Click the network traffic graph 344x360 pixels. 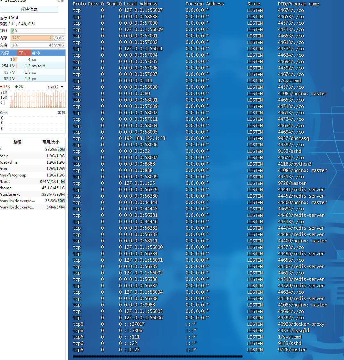pyautogui.click(x=38, y=99)
